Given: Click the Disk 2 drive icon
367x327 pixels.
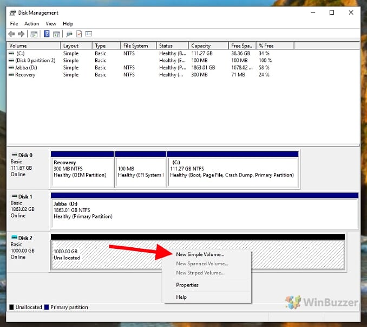Looking at the screenshot, I should (x=15, y=237).
